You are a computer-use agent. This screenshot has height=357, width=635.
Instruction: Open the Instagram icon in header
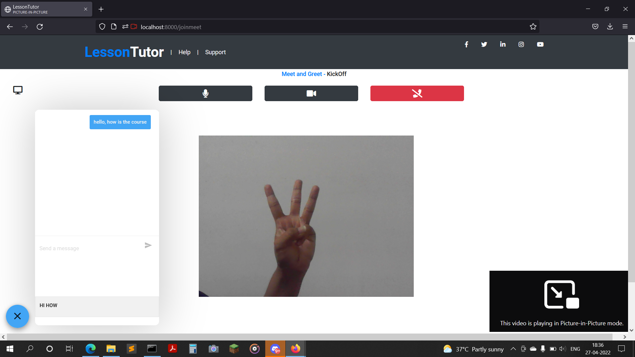coord(521,44)
